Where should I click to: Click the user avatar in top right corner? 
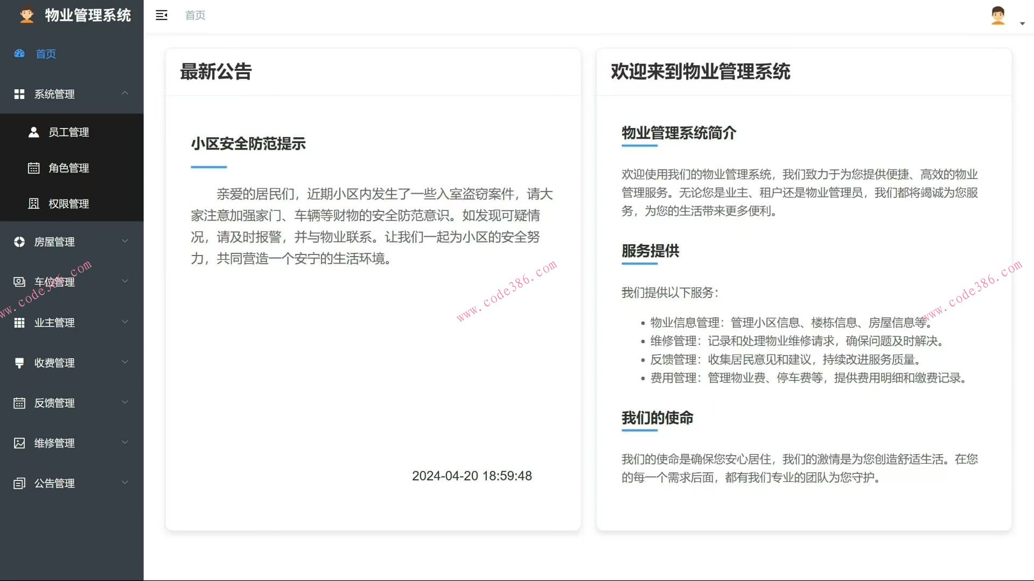pos(998,16)
